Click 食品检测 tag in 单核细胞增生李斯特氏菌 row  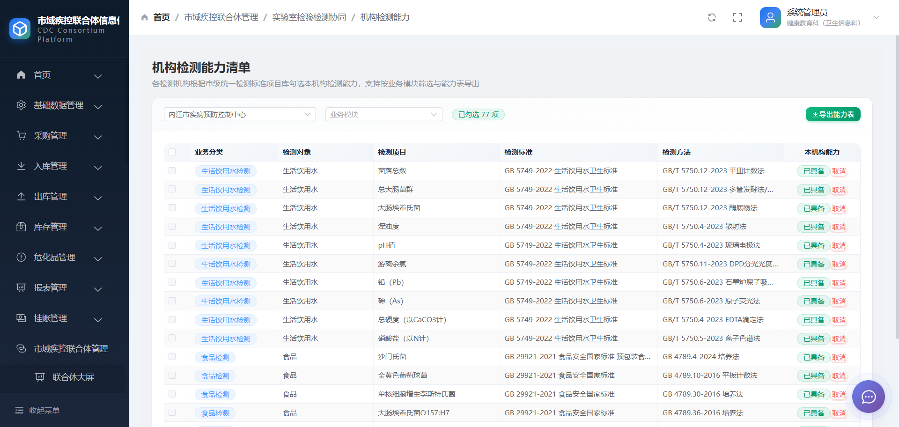point(215,395)
